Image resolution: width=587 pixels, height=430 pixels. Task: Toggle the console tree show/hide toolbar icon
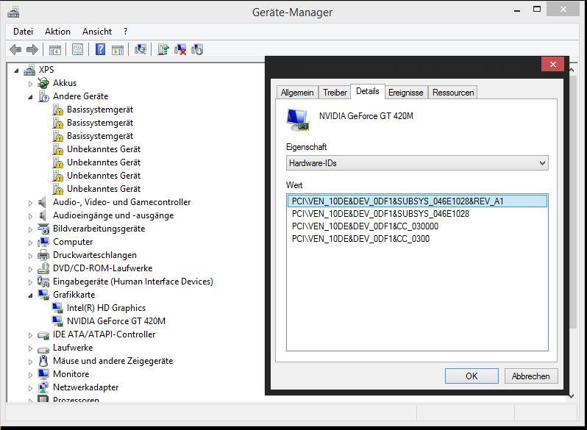coord(55,49)
